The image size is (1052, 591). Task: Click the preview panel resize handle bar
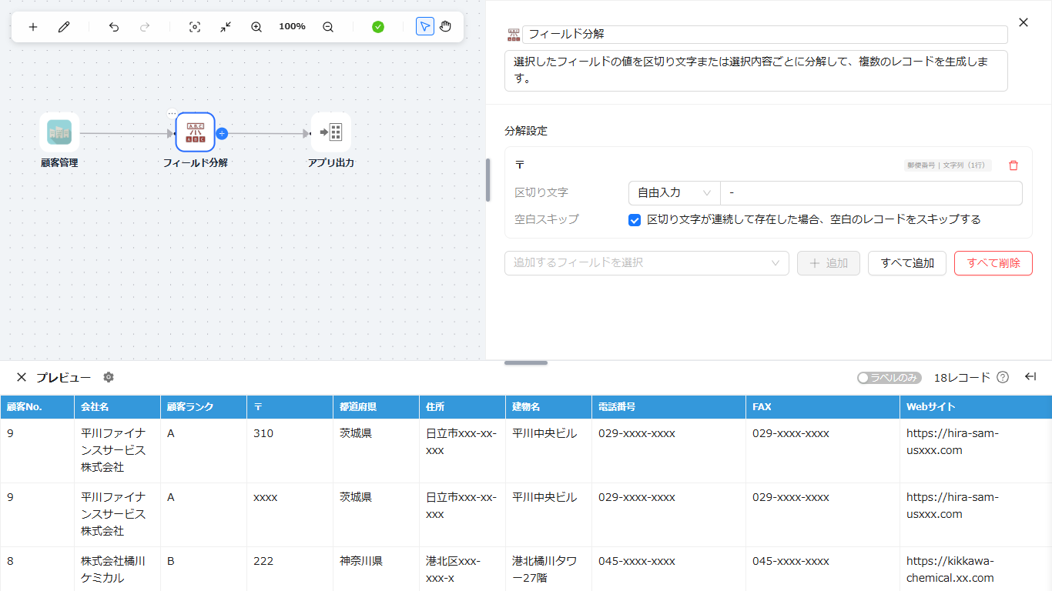point(526,362)
